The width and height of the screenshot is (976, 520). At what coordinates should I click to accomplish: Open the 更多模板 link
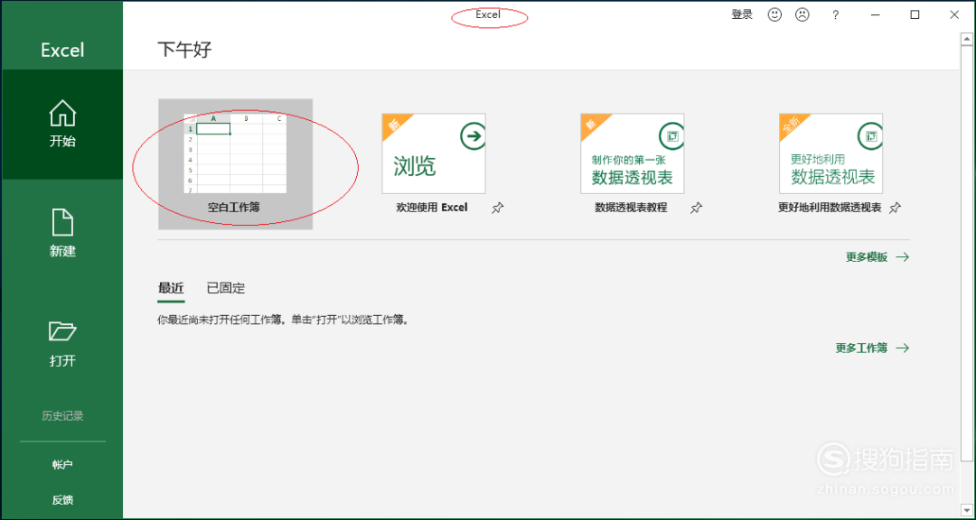(877, 257)
